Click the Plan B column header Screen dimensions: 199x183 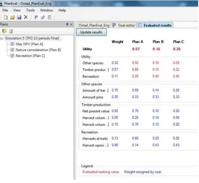[158, 42]
